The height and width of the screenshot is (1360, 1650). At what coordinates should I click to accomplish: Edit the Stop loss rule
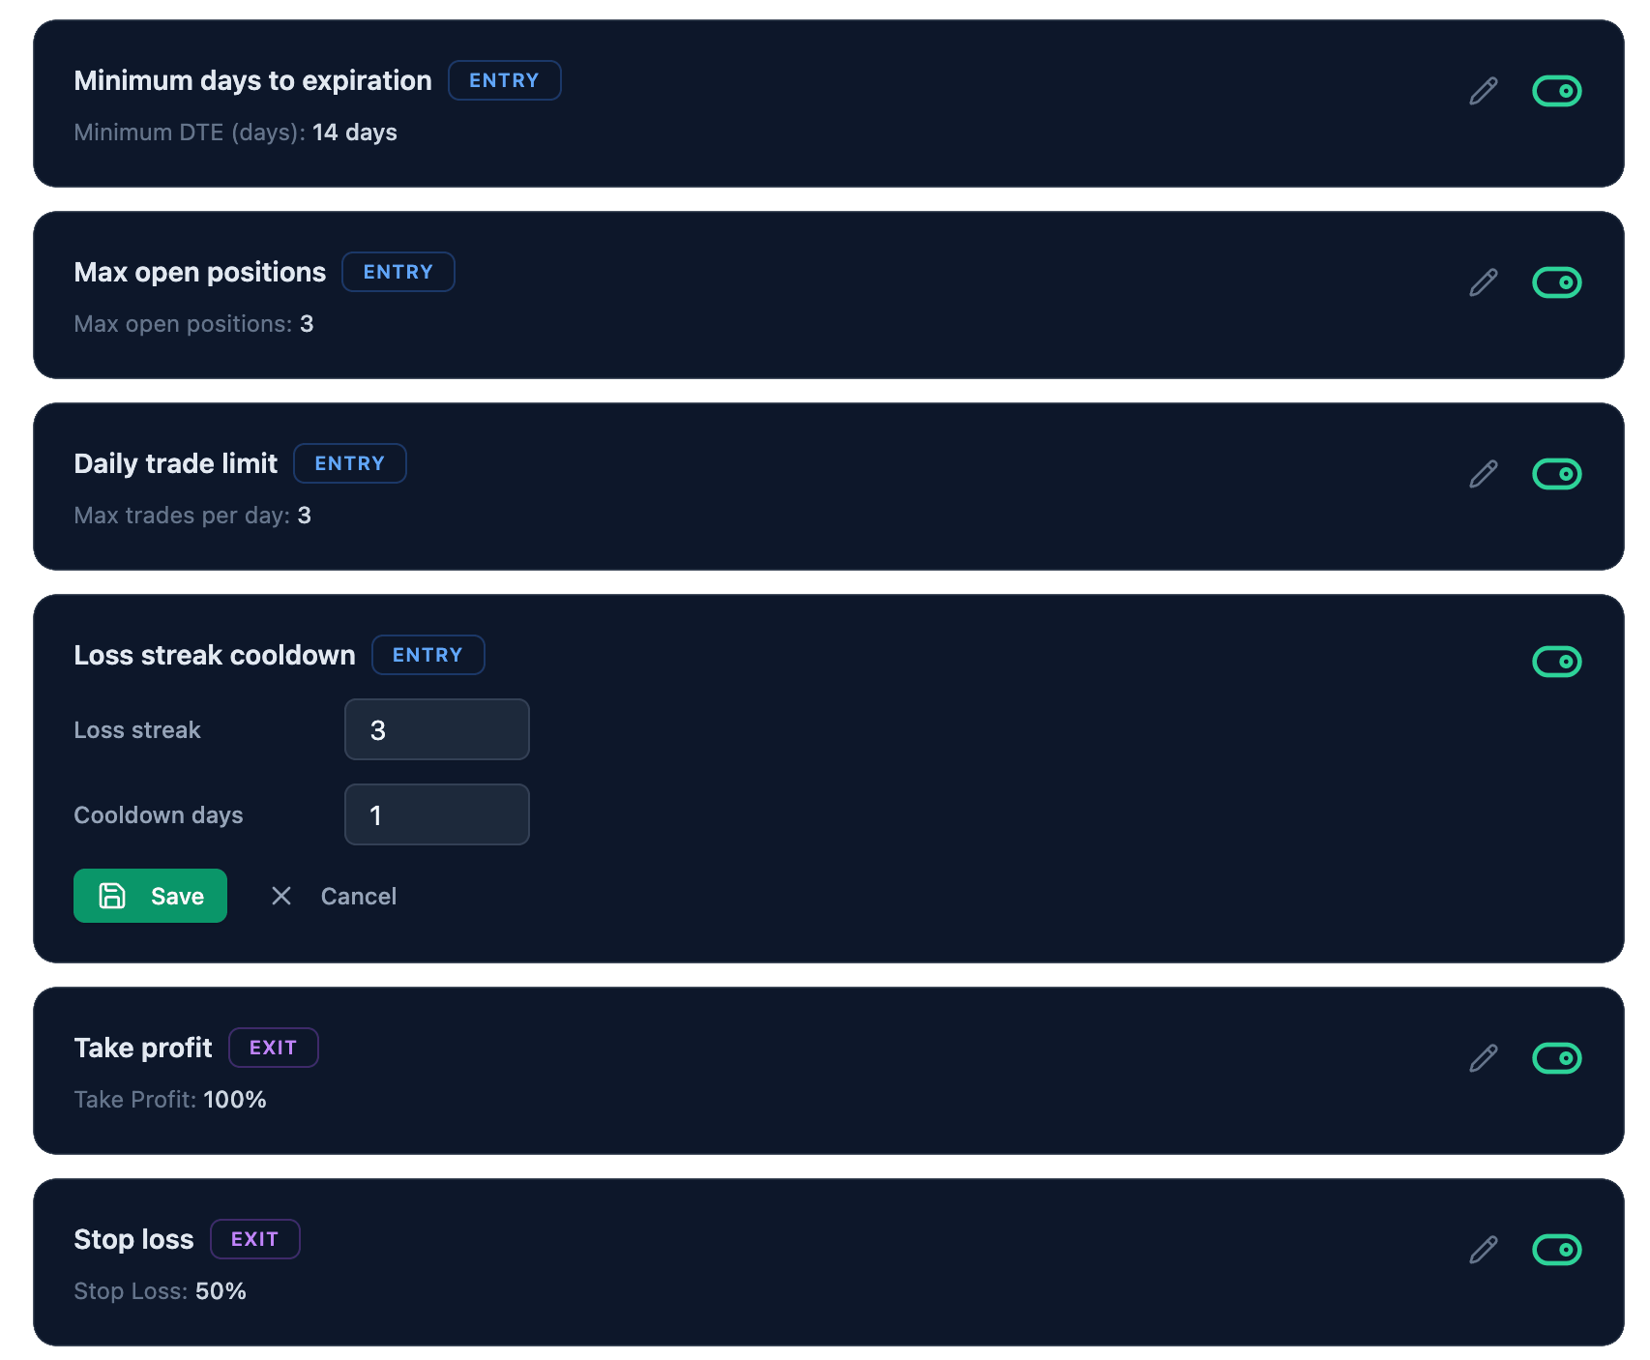click(x=1483, y=1250)
